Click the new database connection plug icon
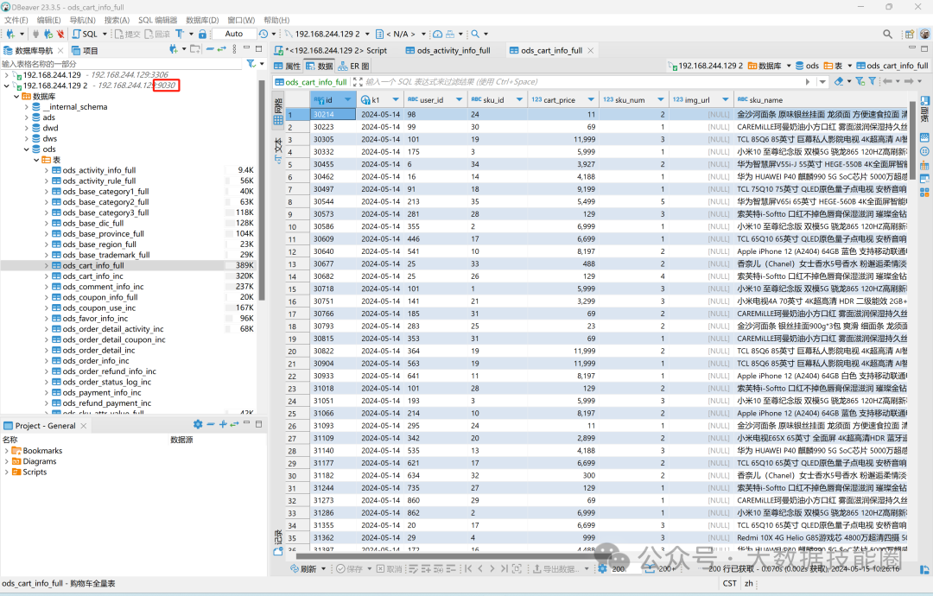The width and height of the screenshot is (933, 596). (x=10, y=34)
